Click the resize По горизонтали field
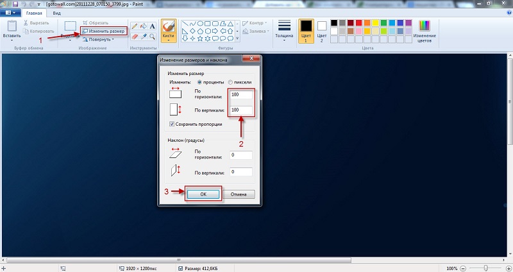 pyautogui.click(x=241, y=94)
